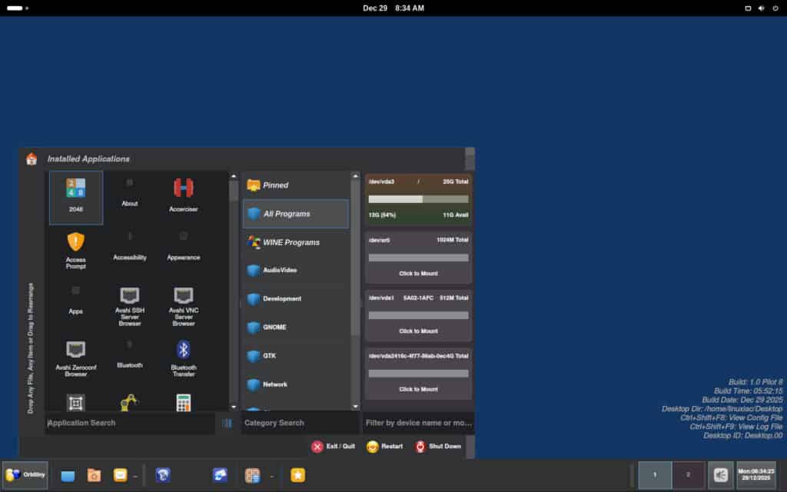Click the Application Search field
787x492 pixels.
point(127,423)
